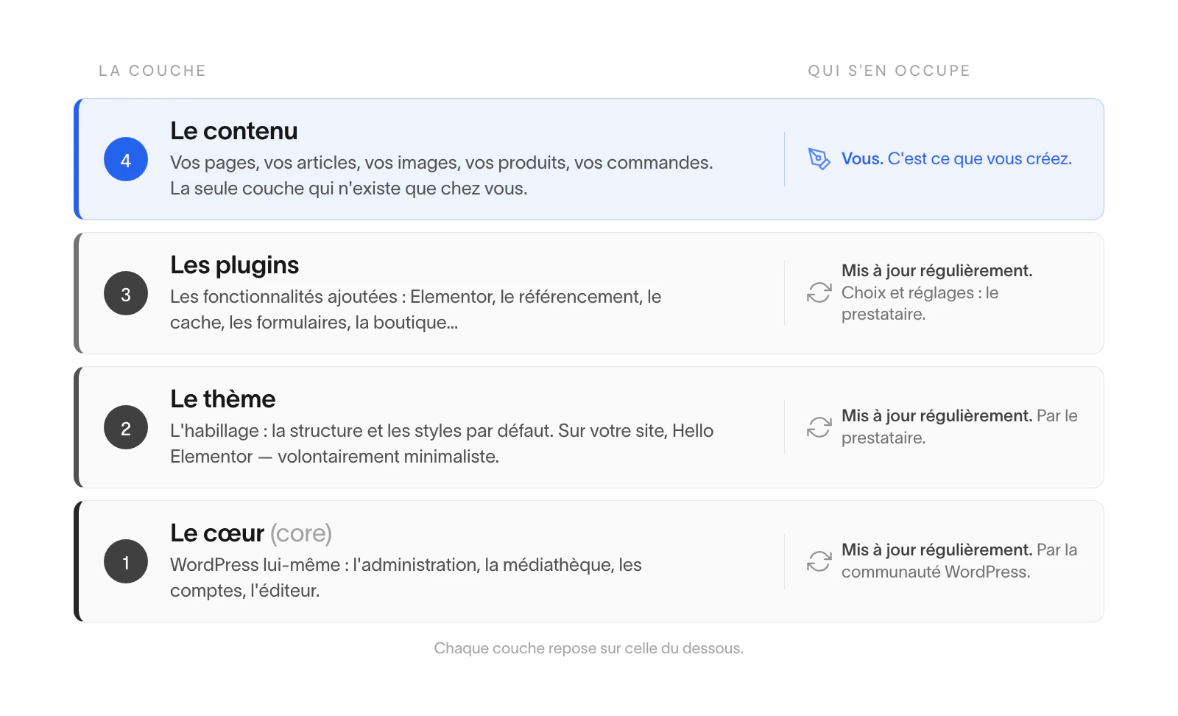Click the dark number 1 badge
This screenshot has height=716, width=1178.
tap(126, 561)
